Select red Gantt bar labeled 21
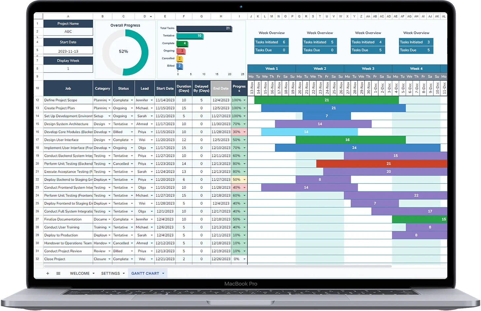Screen dimensions: 481x311 click(x=382, y=164)
